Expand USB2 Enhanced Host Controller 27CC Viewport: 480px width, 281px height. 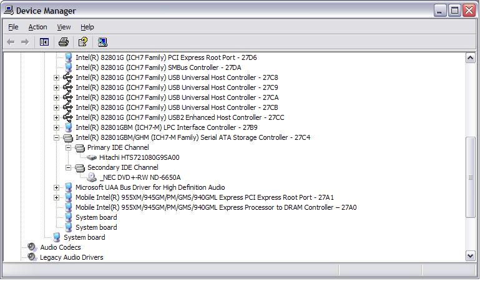click(x=56, y=117)
